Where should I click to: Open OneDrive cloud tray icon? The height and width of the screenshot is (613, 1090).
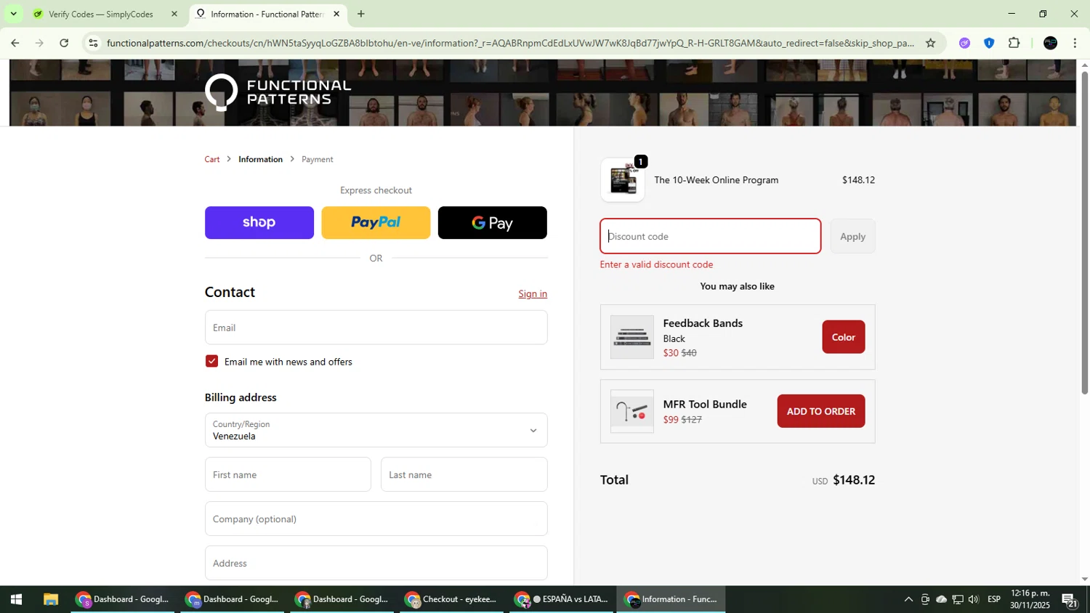[942, 599]
